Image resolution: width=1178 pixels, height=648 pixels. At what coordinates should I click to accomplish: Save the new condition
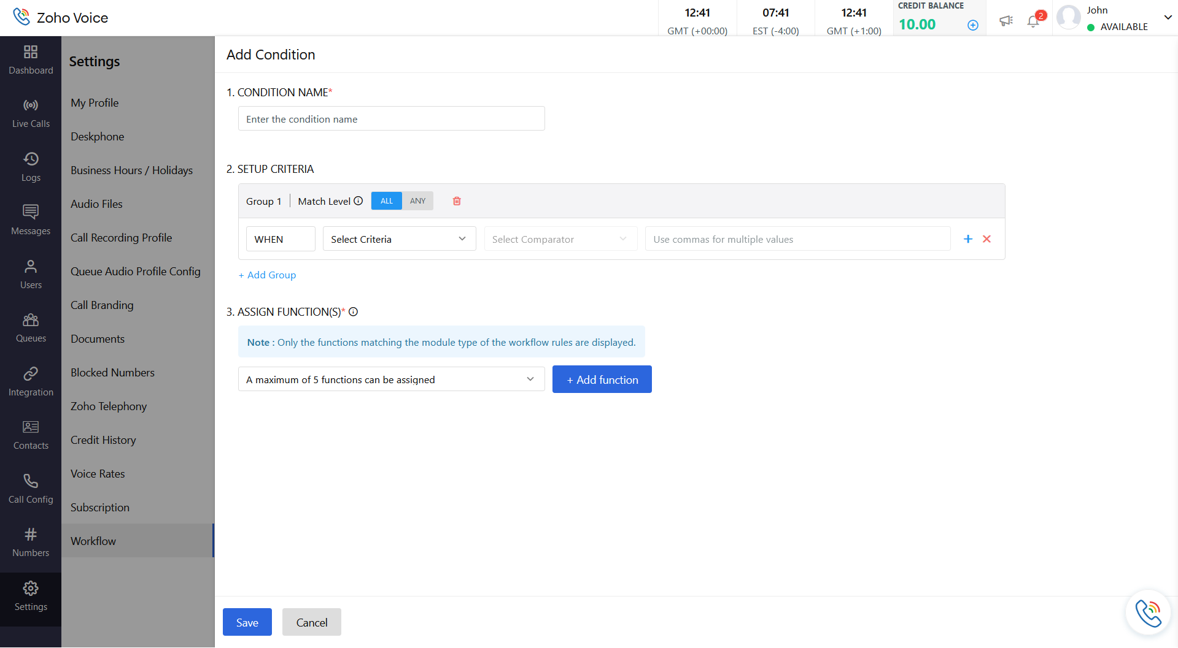coord(247,622)
